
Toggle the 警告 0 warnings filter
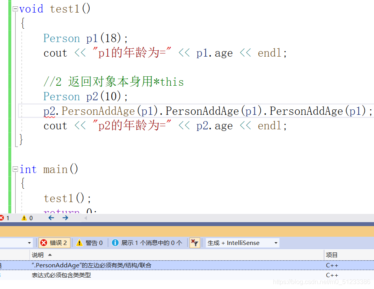(x=90, y=243)
